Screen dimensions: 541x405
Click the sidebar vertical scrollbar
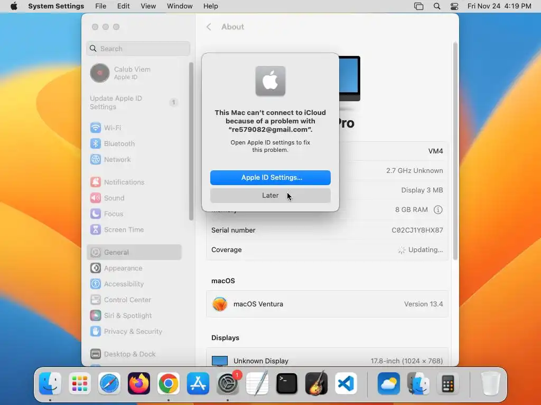point(191,141)
